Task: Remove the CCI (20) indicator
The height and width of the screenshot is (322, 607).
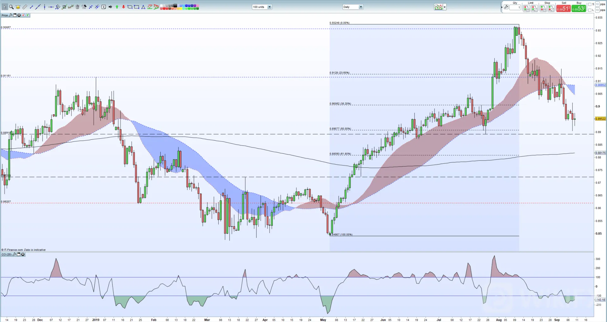Action: tap(23, 254)
